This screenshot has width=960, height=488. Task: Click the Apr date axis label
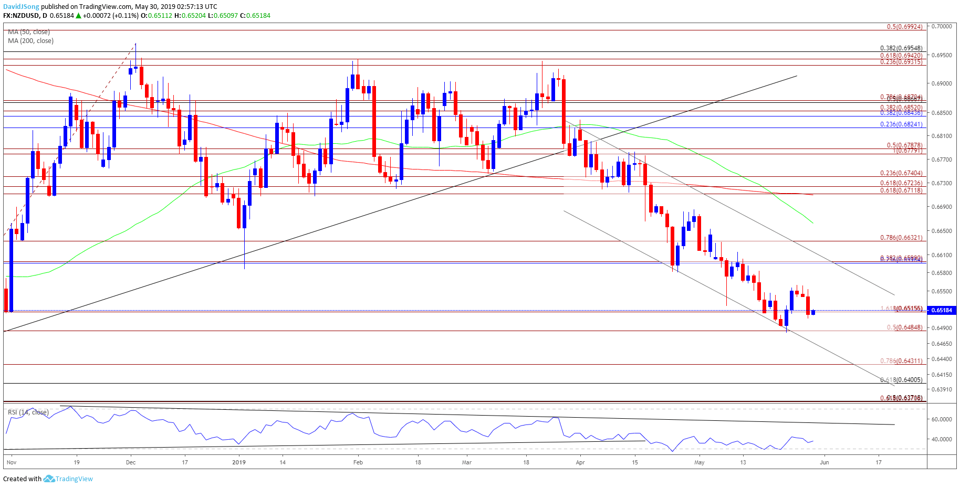tap(580, 462)
